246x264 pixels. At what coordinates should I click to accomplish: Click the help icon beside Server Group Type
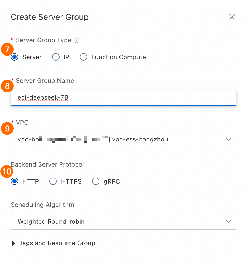click(77, 40)
